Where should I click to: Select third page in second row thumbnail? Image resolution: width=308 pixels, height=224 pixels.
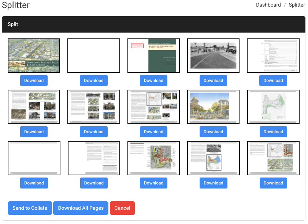[153, 107]
